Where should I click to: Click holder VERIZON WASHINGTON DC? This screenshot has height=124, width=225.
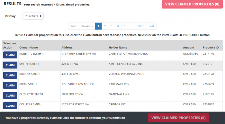coord(126,74)
